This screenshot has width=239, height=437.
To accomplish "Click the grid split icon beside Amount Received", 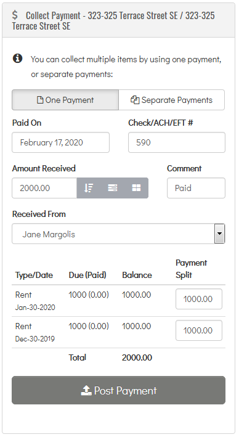I will click(136, 188).
